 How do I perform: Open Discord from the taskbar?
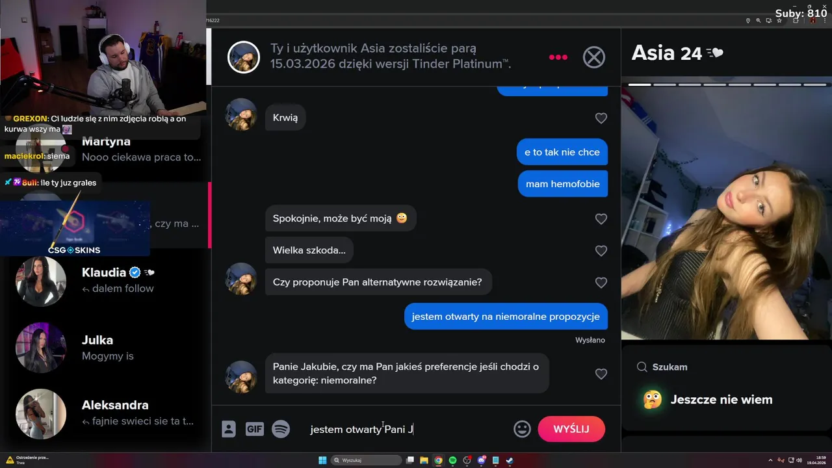click(481, 460)
